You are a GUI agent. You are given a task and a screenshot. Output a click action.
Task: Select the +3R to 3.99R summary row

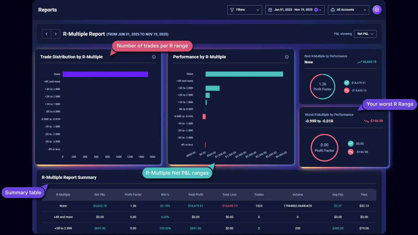point(209,228)
